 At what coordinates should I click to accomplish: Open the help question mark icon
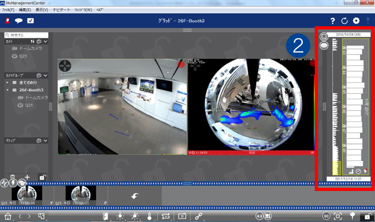click(332, 21)
